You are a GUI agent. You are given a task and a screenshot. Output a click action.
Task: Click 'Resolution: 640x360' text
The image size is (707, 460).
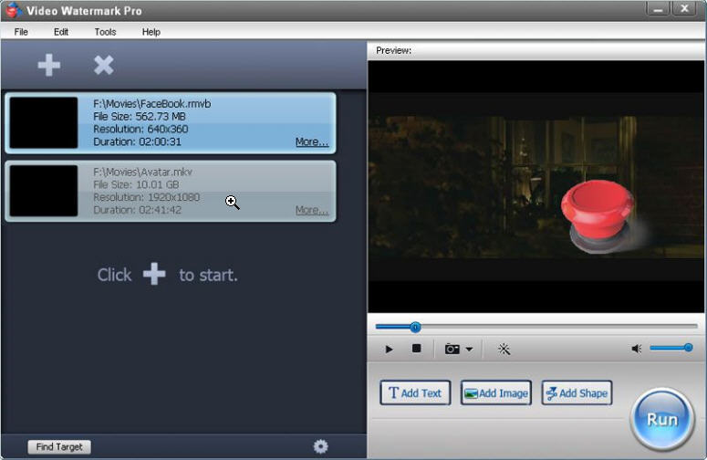pos(140,129)
